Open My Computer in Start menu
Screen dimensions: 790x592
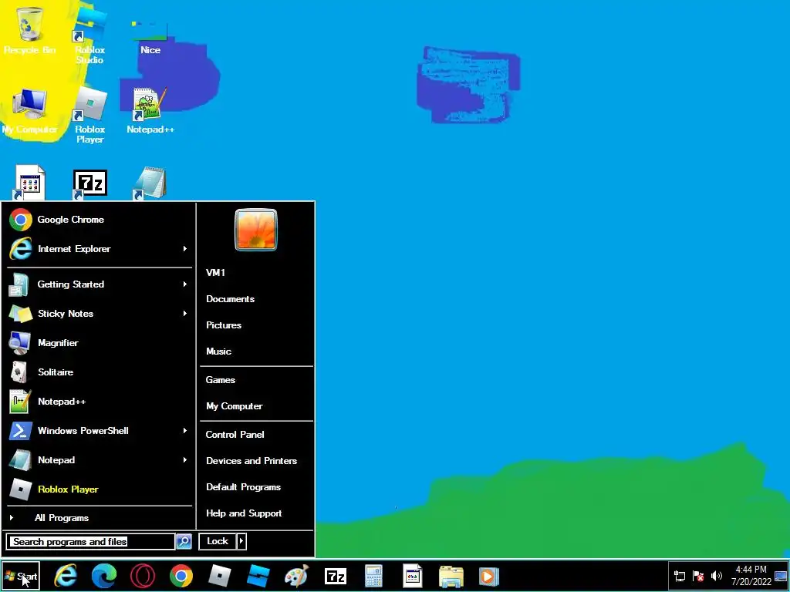[235, 406]
